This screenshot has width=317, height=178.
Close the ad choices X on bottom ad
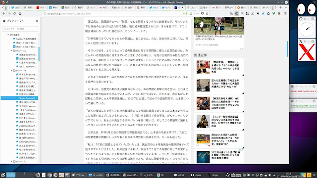click(242, 150)
